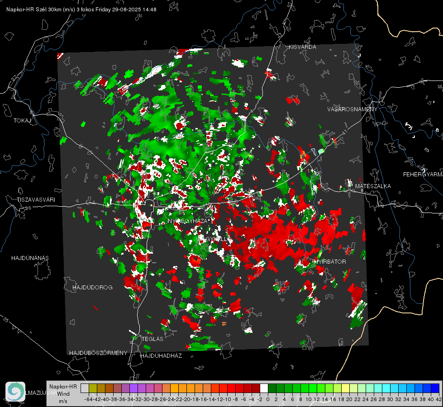This screenshot has width=443, height=407.
Task: Click the Napkor-HR Wind m/s legend title
Action: pyautogui.click(x=63, y=394)
